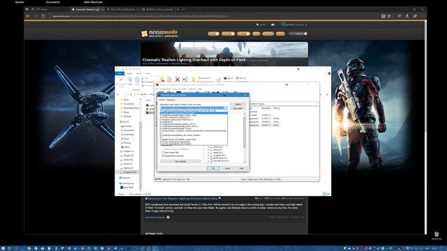Viewport: 447px width, 251px height.
Task: Switch to the Advanced tab in extraction dialog
Action: (170, 100)
